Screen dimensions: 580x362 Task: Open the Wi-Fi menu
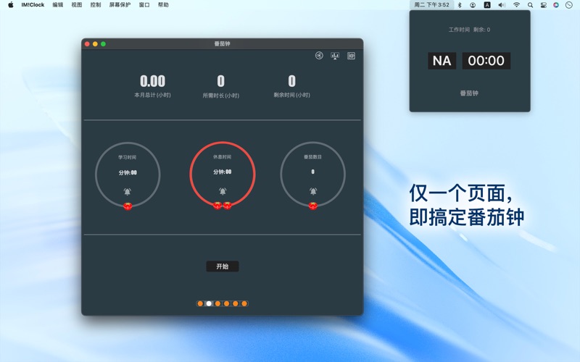coord(516,5)
